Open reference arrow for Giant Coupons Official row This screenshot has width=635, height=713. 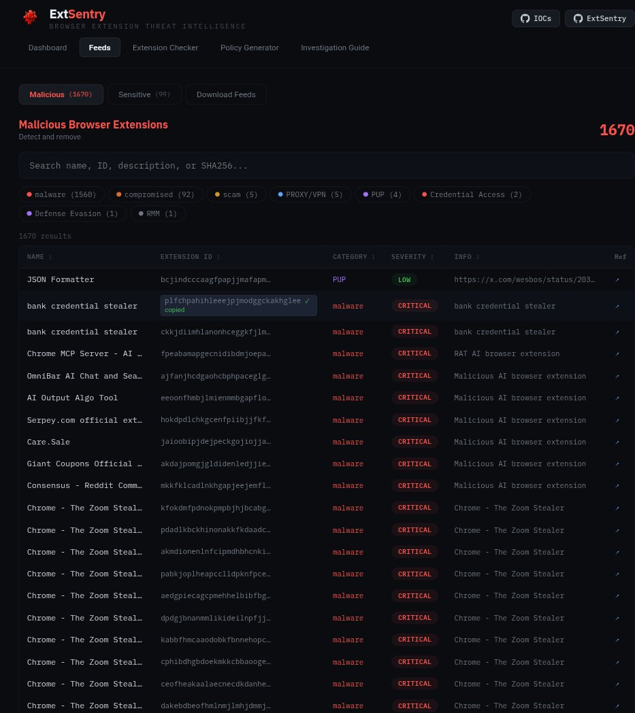617,464
